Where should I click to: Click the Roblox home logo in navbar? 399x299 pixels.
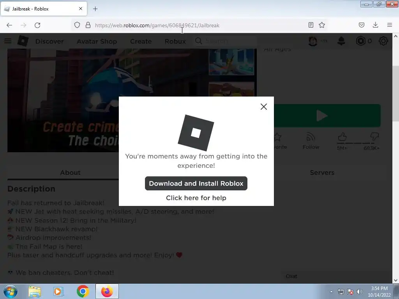click(23, 41)
